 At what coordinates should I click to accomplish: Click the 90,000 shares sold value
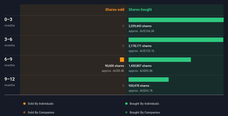pyautogui.click(x=115, y=66)
